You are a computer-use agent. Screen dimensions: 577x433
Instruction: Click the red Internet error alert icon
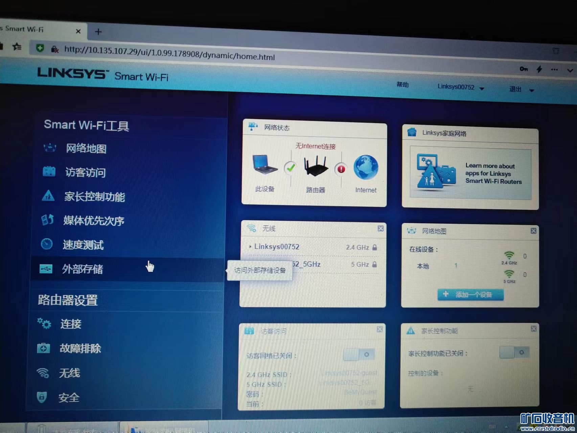pyautogui.click(x=341, y=169)
